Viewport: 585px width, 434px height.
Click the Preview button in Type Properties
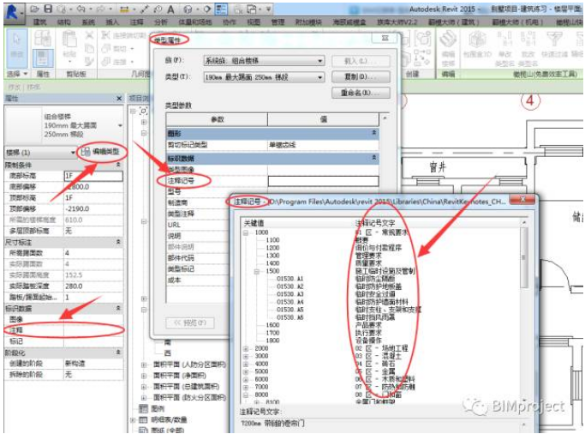coord(190,322)
